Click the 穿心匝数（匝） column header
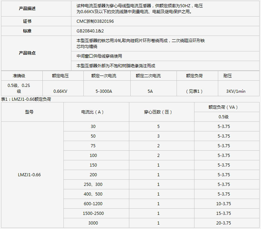This screenshot has height=229, width=261. (x=158, y=112)
